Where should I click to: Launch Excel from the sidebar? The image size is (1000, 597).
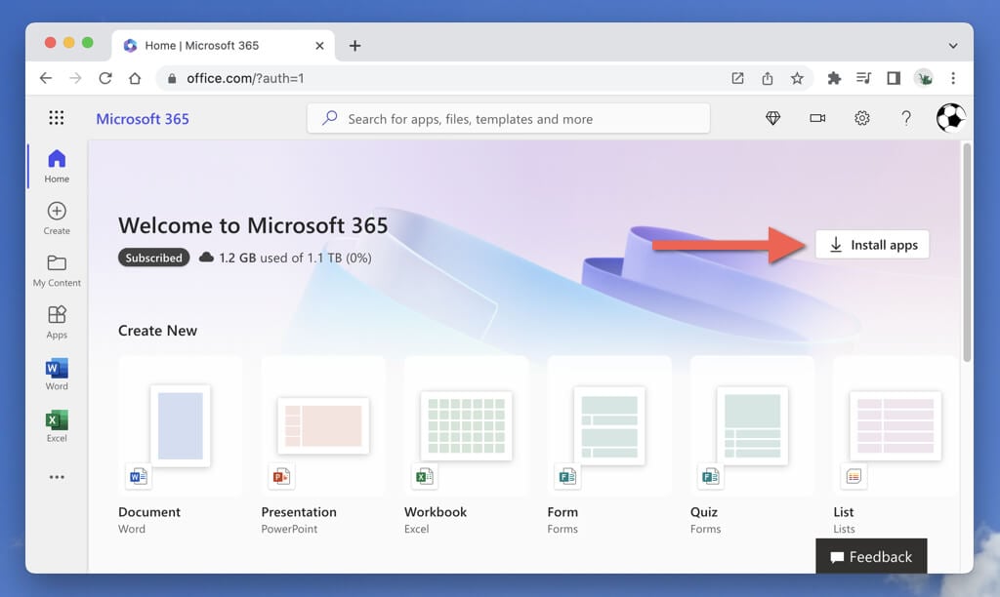point(57,425)
